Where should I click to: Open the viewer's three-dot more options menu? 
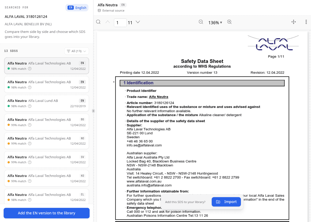(306, 22)
